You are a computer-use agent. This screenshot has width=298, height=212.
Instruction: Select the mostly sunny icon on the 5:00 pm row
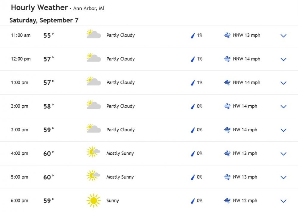93,176
